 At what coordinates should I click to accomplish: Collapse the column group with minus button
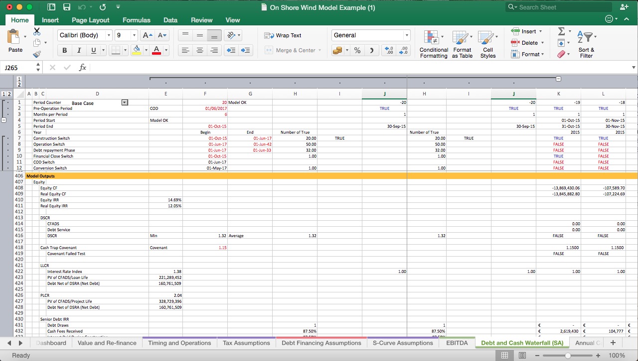click(x=558, y=79)
